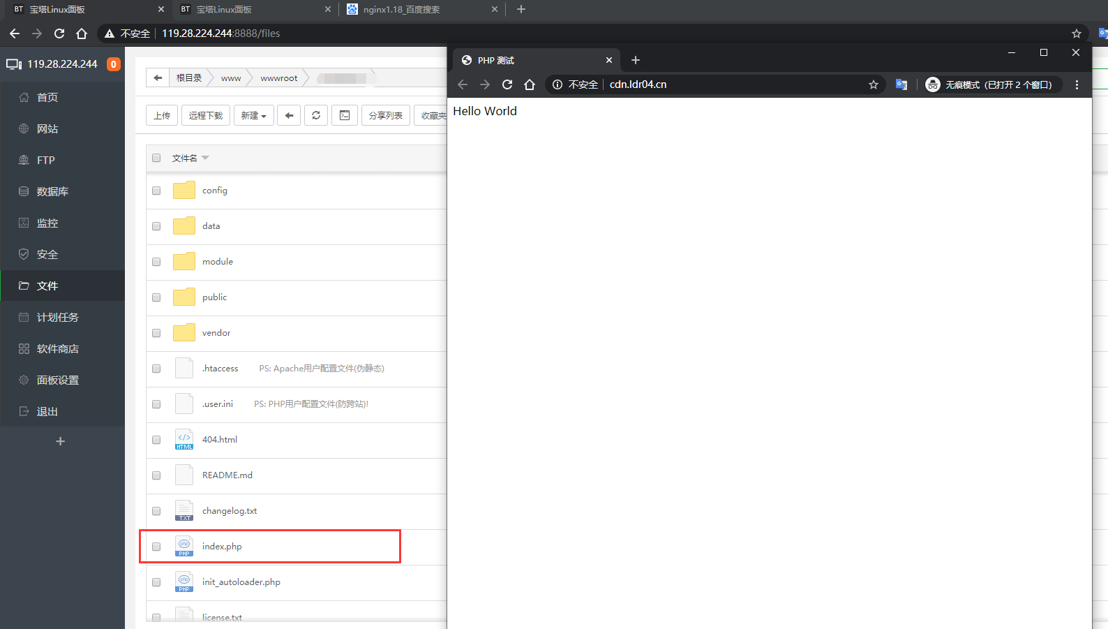The height and width of the screenshot is (629, 1108).
Task: Click the 上传 upload button
Action: point(162,115)
